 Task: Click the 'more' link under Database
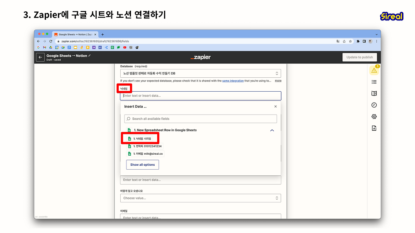click(x=278, y=81)
